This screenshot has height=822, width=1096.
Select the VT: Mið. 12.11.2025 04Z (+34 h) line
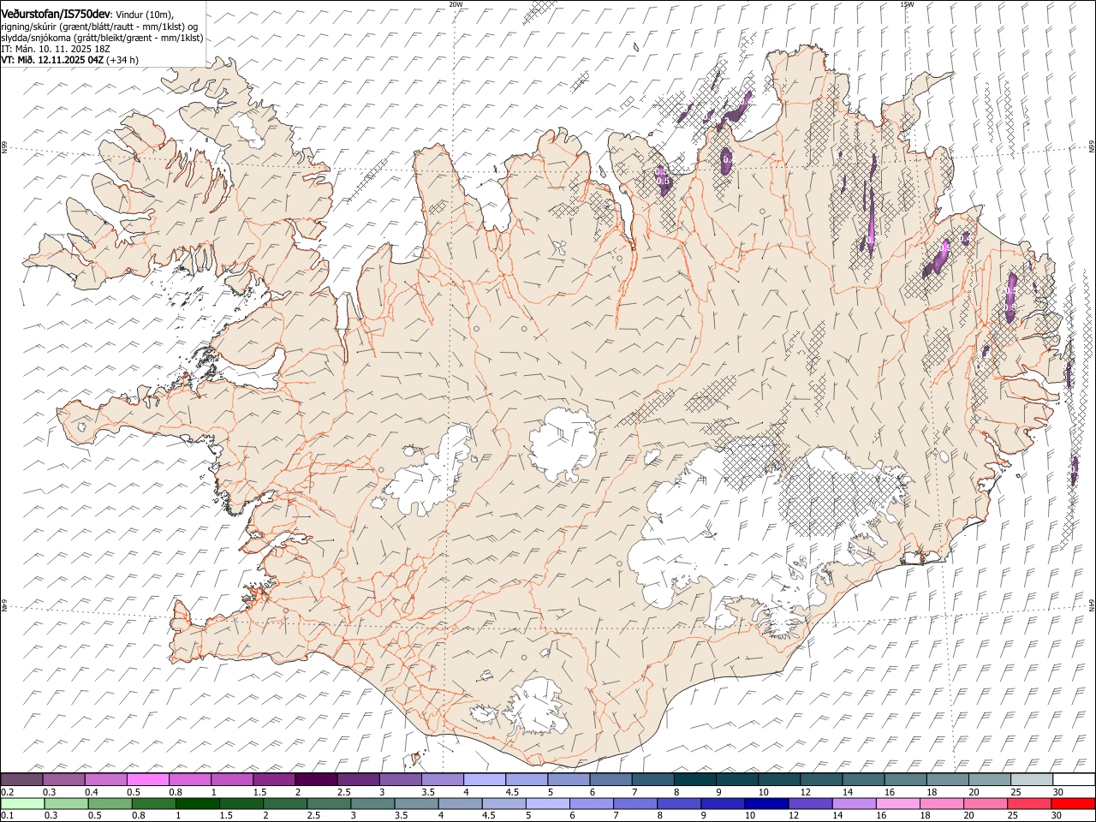click(x=69, y=60)
